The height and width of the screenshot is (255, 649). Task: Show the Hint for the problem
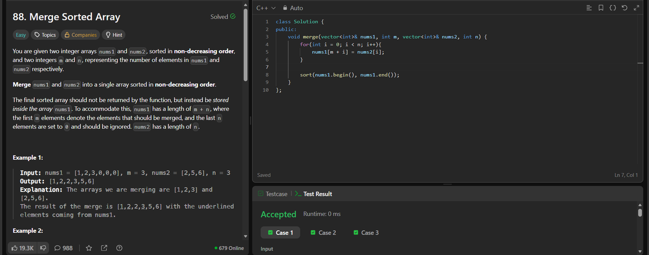pos(114,35)
